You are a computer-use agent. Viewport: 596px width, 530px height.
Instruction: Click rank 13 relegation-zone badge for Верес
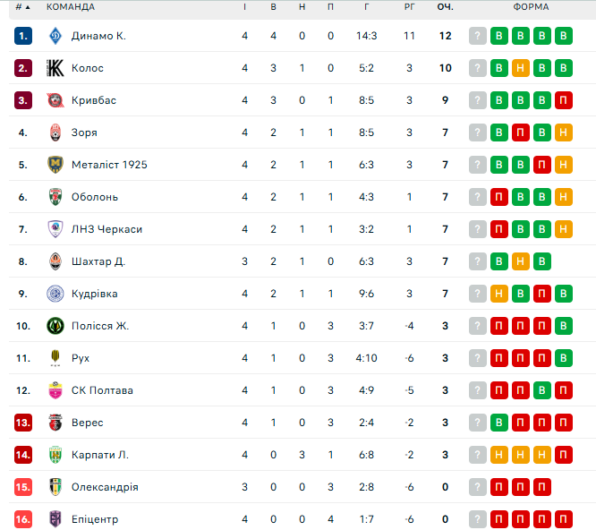23,423
